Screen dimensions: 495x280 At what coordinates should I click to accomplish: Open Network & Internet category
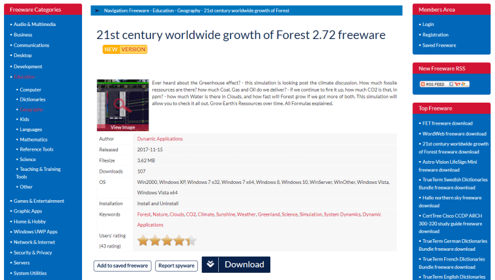point(34,242)
